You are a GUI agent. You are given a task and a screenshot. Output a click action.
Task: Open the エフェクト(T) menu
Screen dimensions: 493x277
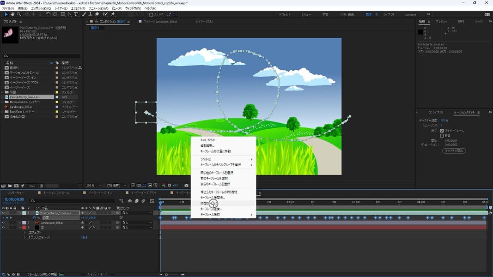(79, 8)
